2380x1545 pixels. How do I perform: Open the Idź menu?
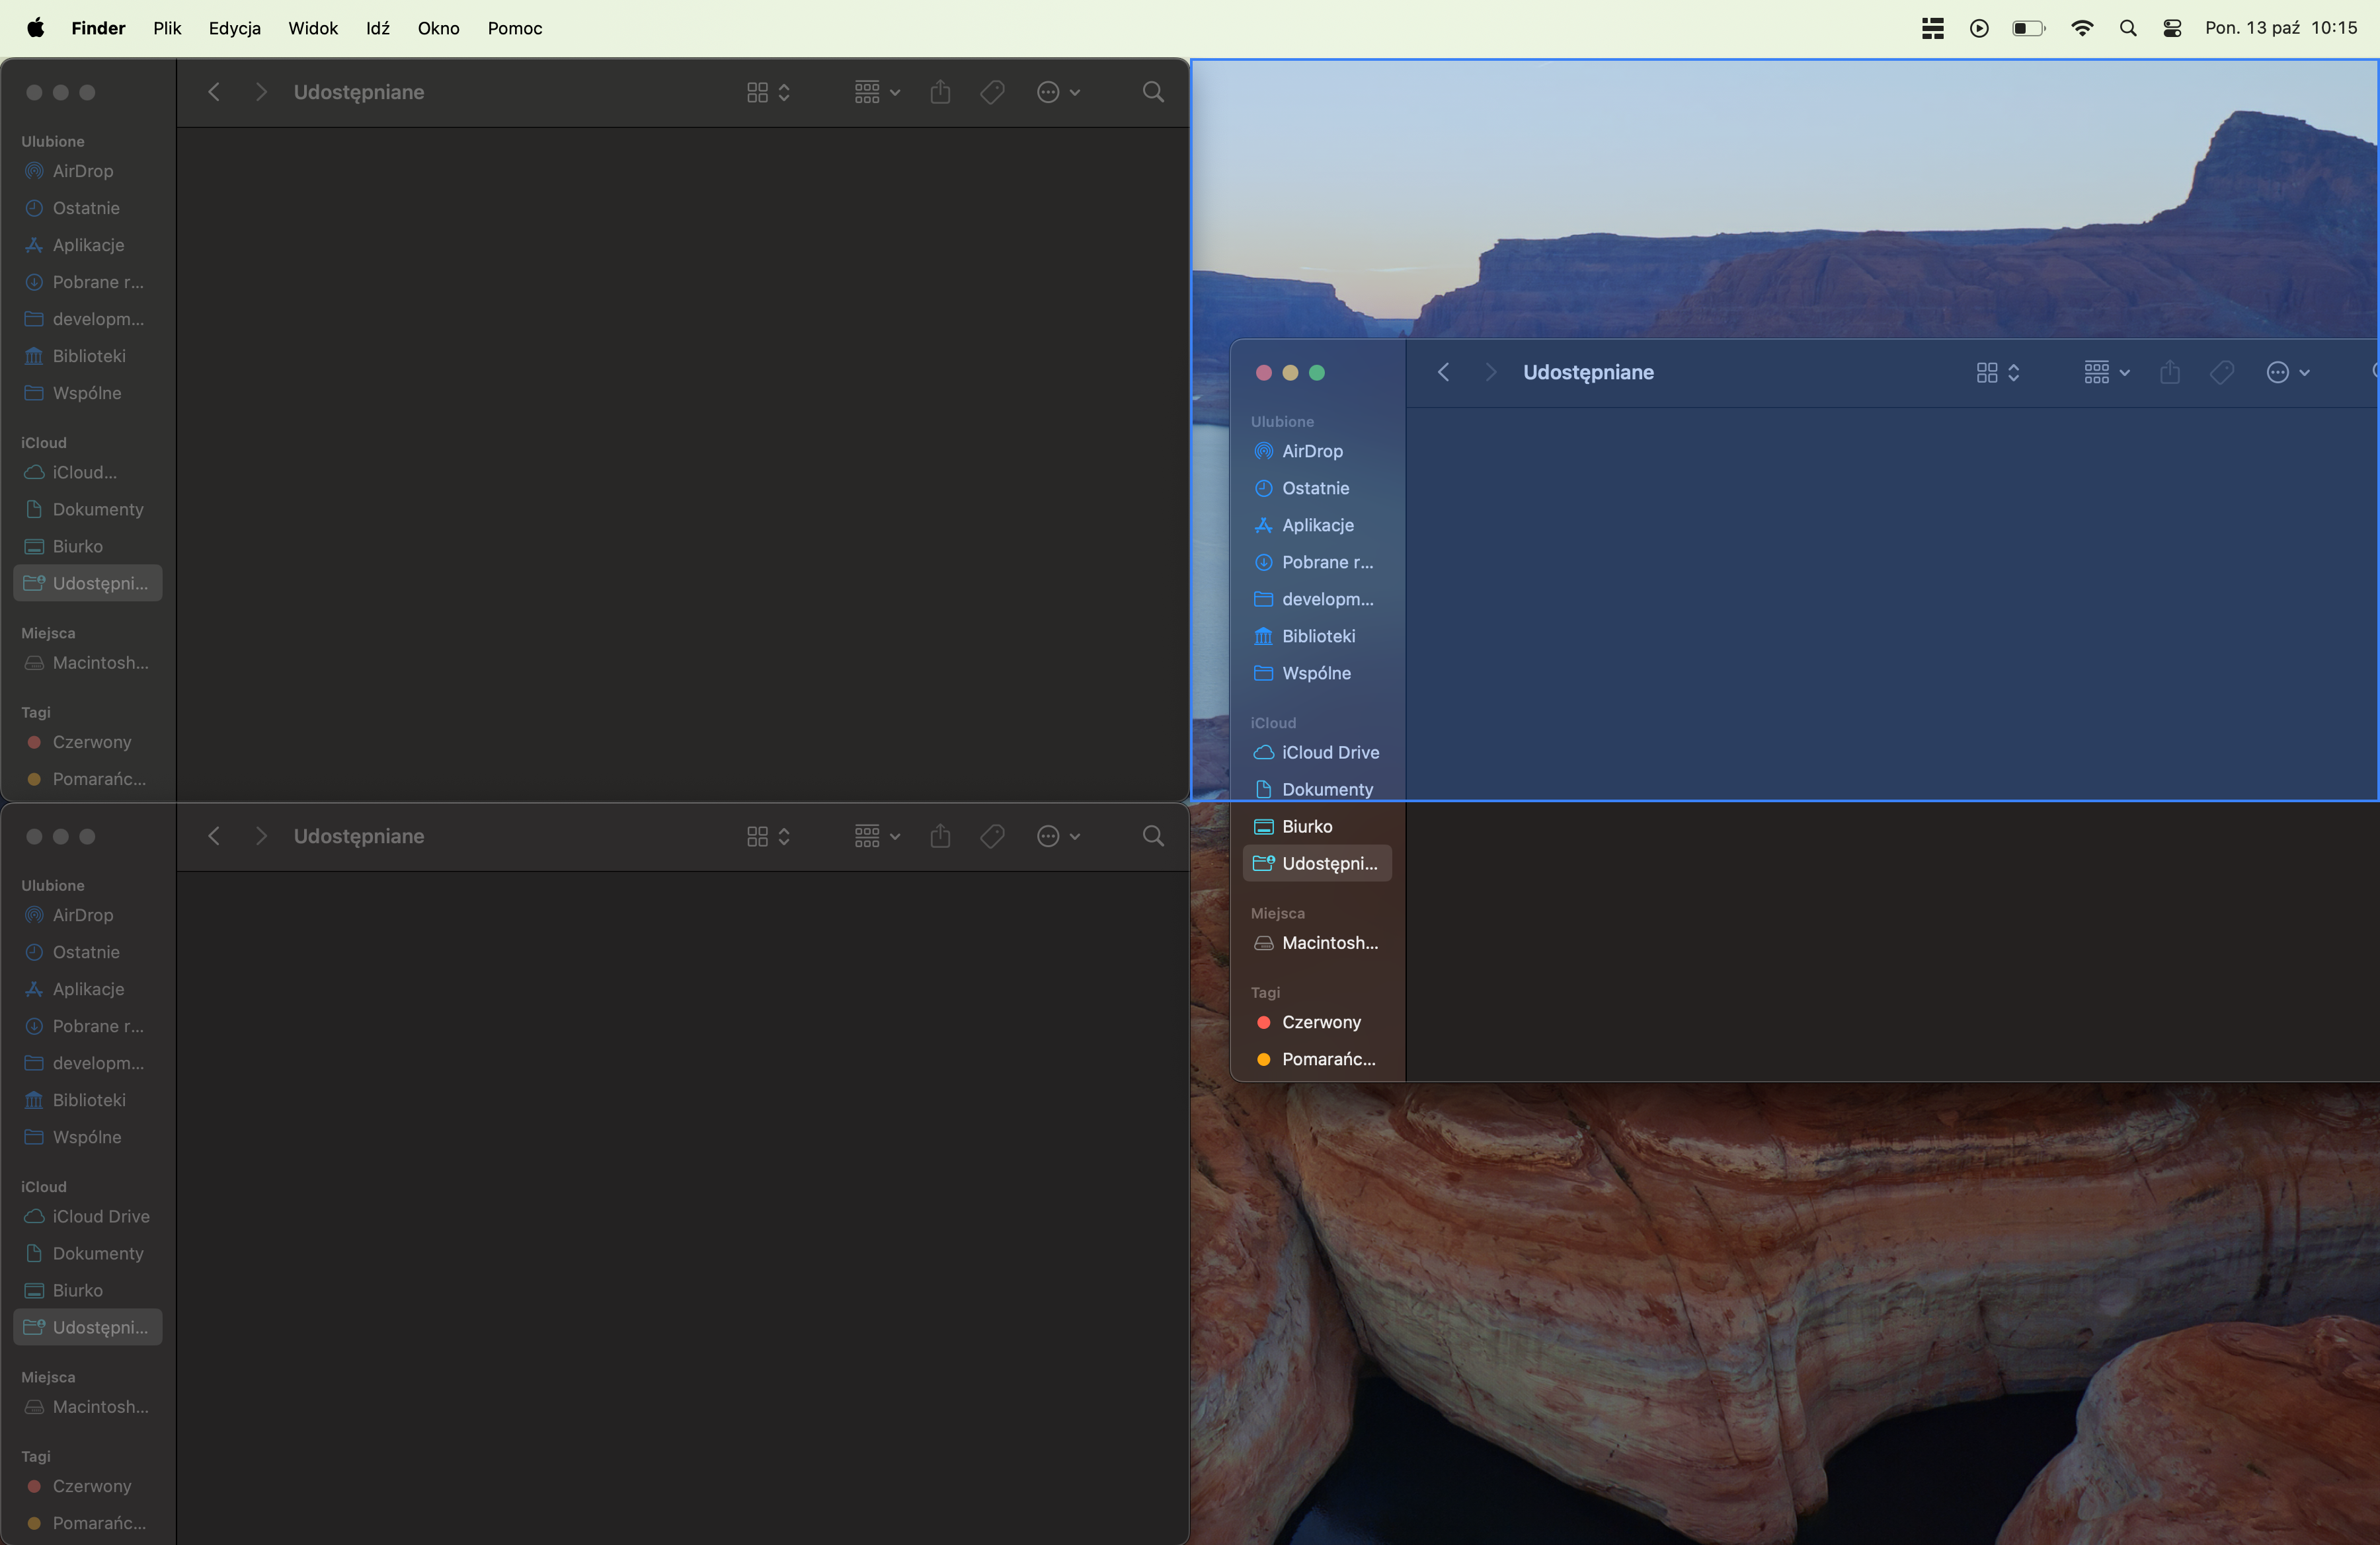point(377,28)
